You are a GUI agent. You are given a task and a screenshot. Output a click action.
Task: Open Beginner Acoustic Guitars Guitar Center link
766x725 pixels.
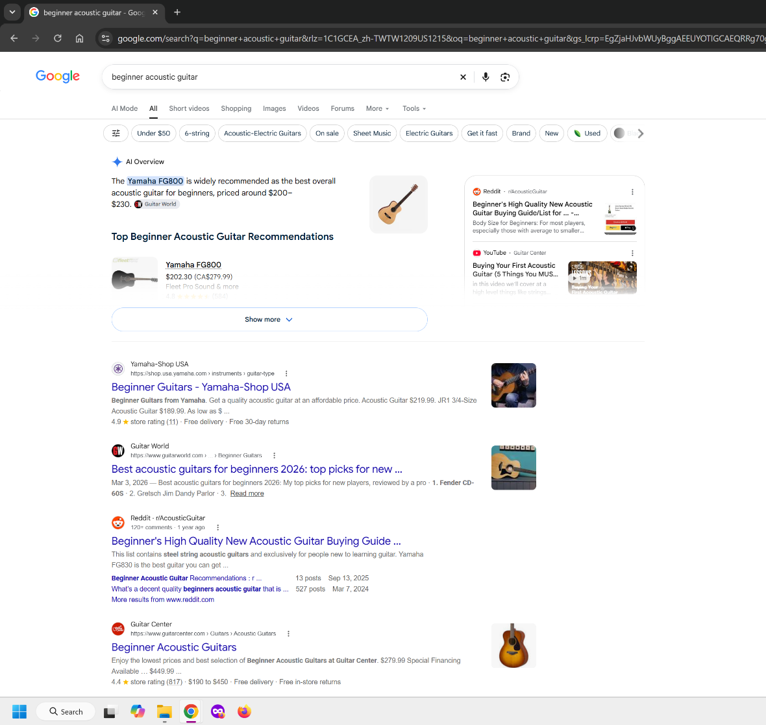tap(174, 647)
